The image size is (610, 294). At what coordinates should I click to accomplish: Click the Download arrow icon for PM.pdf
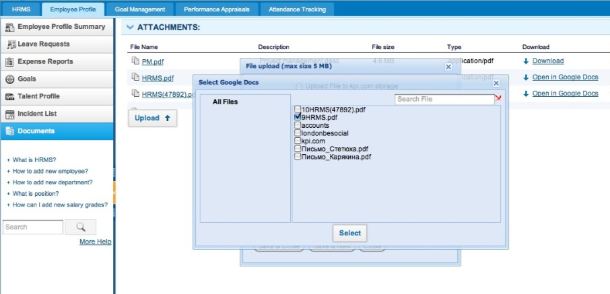pos(526,61)
